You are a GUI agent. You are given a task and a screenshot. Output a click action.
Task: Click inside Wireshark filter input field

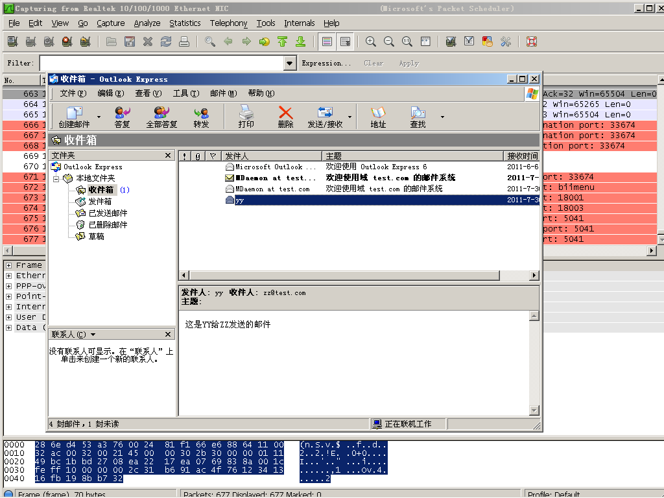point(161,63)
